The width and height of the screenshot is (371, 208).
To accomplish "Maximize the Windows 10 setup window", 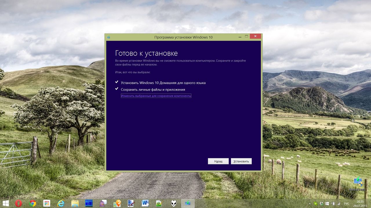I will click(247, 36).
